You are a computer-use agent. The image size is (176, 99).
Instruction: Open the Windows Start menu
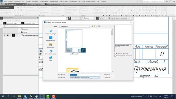pos(2,97)
